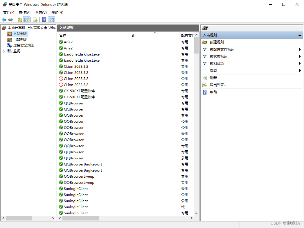This screenshot has height=228, width=304.
Task: Click red blocked icon of third CLion 2023.3.2 rule
Action: [61, 79]
